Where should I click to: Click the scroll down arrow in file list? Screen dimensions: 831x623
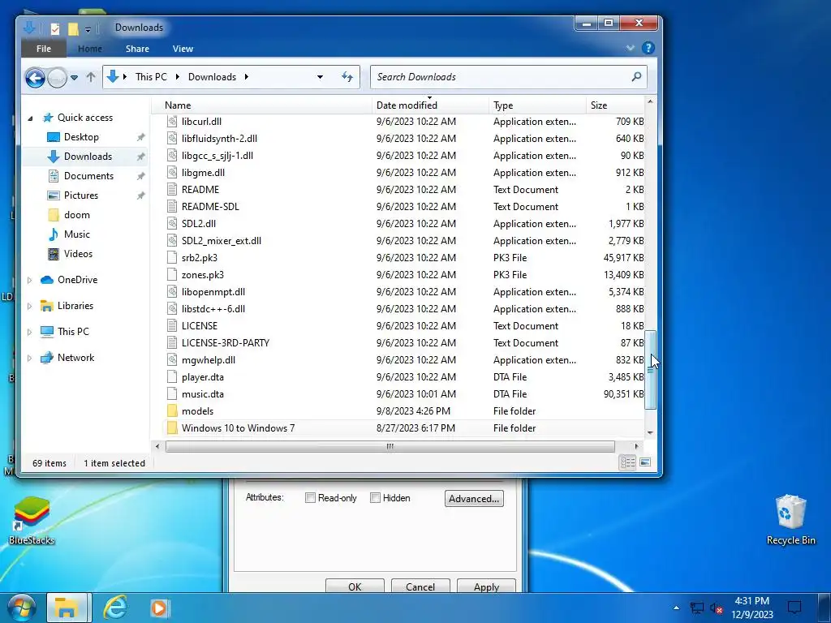click(650, 433)
